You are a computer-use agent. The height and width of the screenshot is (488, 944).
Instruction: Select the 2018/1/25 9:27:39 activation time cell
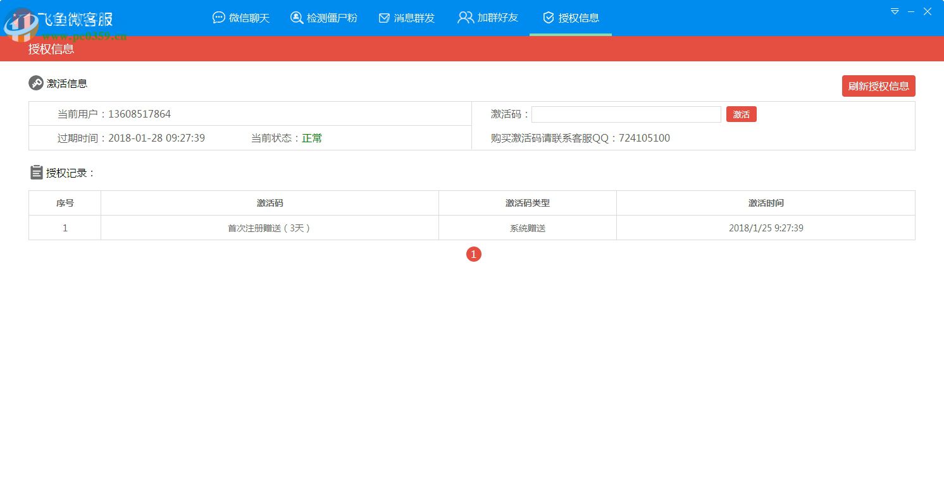coord(766,228)
